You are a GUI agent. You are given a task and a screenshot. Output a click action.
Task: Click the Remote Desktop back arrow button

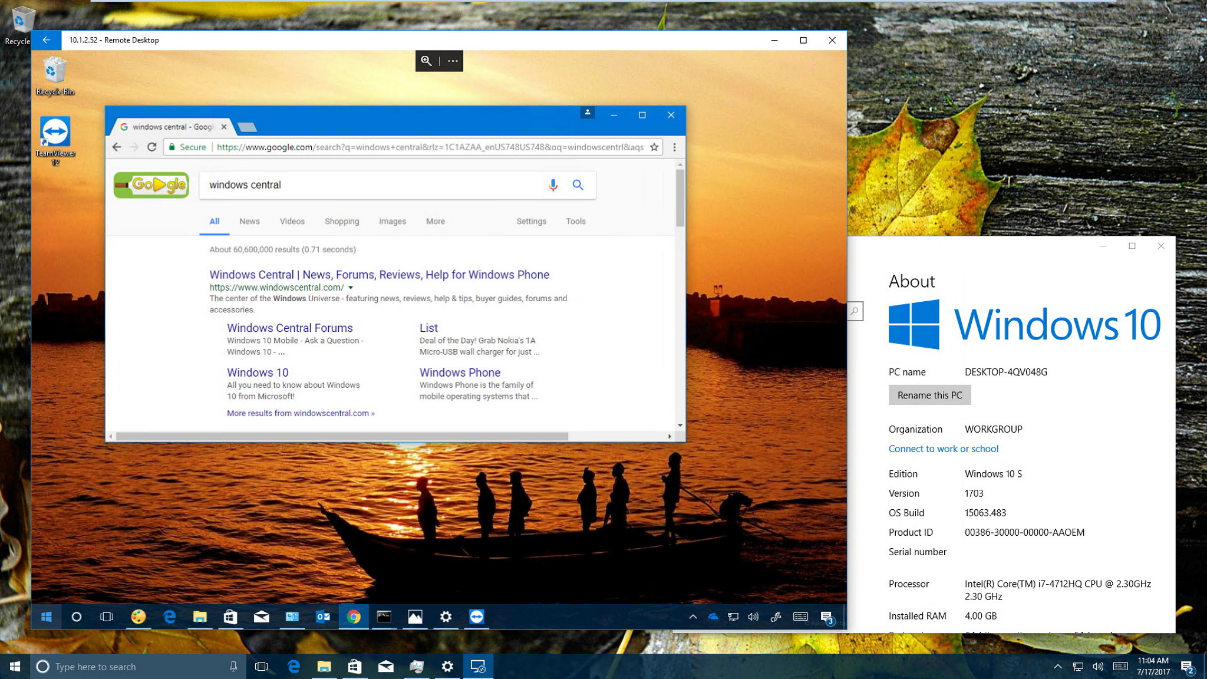point(47,40)
